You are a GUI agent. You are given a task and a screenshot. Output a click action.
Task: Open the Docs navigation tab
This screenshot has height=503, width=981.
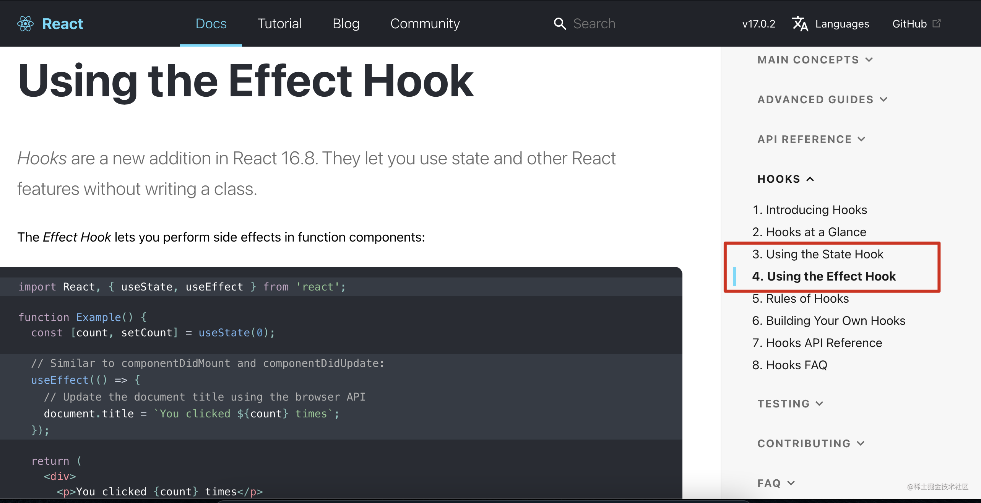pos(211,24)
